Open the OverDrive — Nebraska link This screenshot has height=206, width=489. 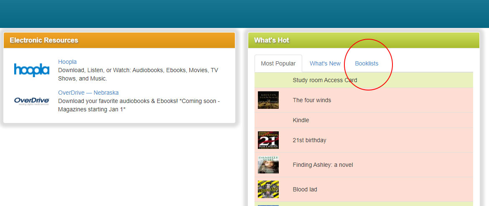pyautogui.click(x=88, y=93)
